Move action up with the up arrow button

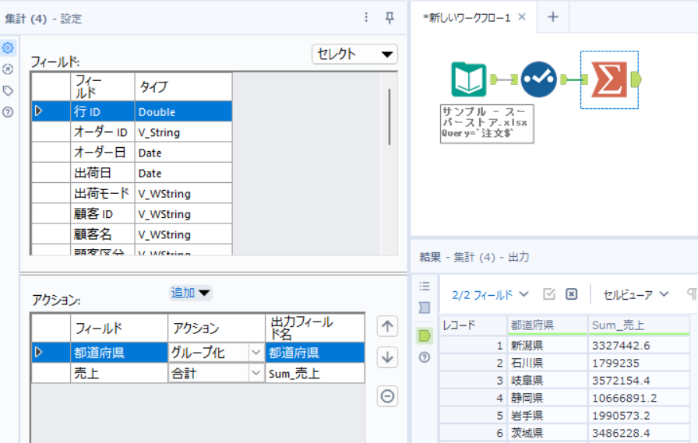pyautogui.click(x=387, y=326)
